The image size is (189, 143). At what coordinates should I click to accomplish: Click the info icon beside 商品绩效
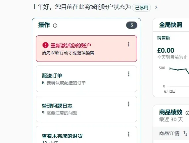pos(187,113)
